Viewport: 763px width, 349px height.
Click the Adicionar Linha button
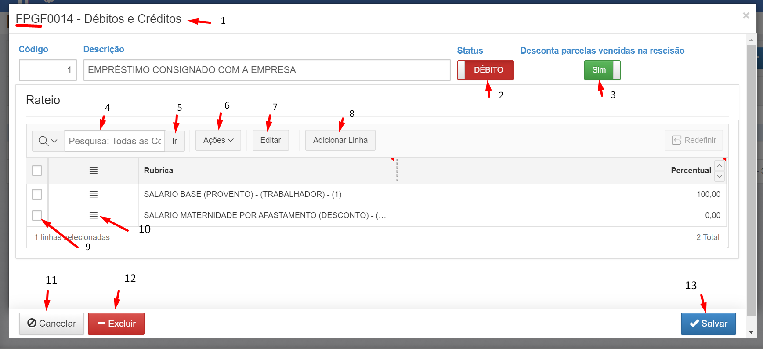[340, 140]
